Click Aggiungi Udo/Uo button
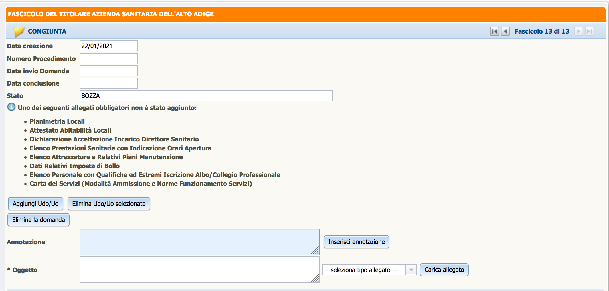The height and width of the screenshot is (291, 609). point(35,204)
